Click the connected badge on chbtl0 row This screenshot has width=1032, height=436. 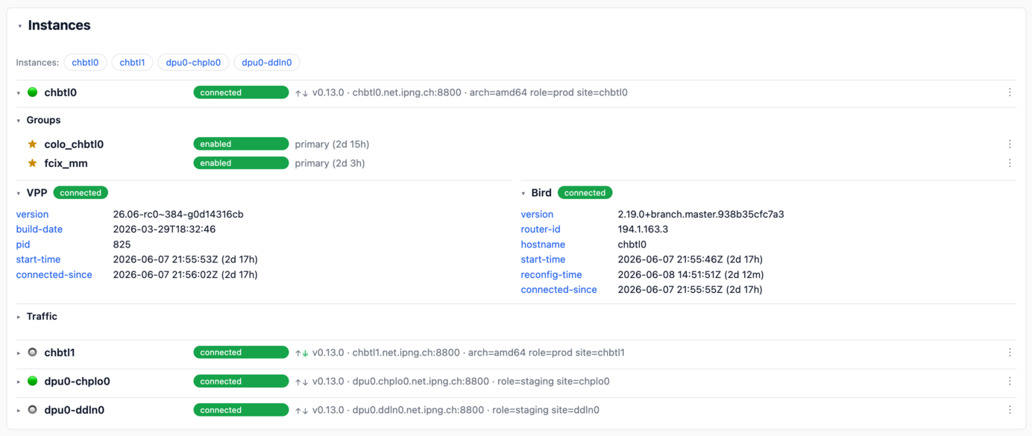pyautogui.click(x=241, y=92)
